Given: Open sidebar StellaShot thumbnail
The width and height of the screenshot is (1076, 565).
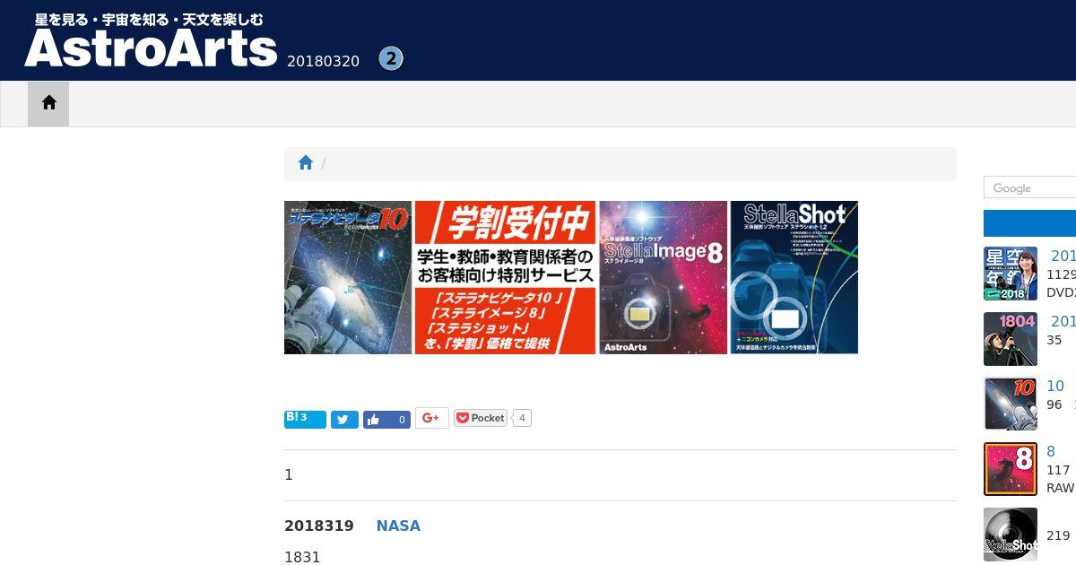Looking at the screenshot, I should tap(1011, 535).
